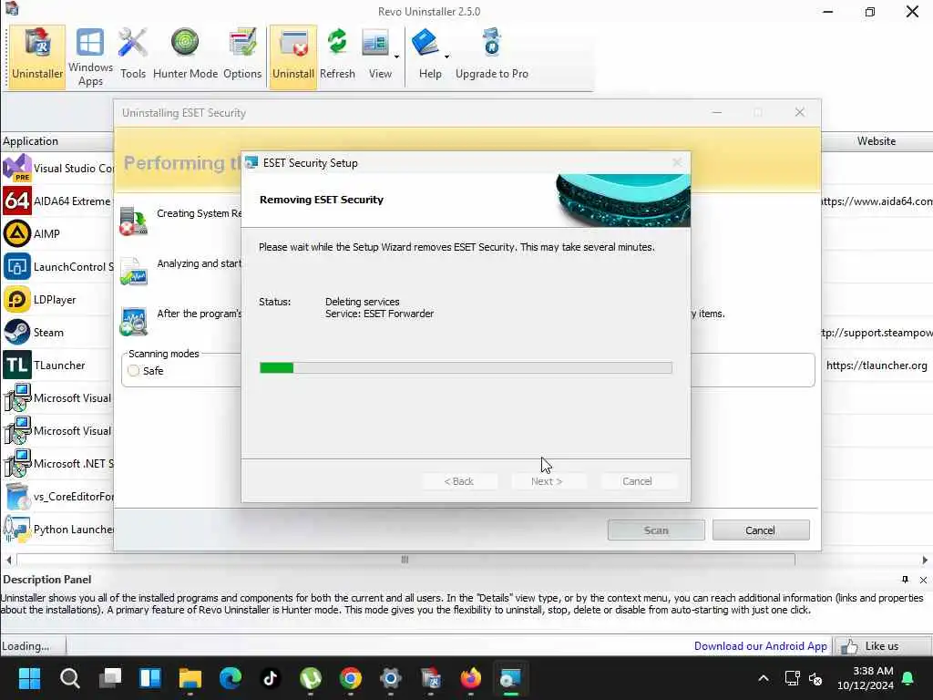
Task: Select the Microsoft .NET application row
Action: pyautogui.click(x=57, y=464)
